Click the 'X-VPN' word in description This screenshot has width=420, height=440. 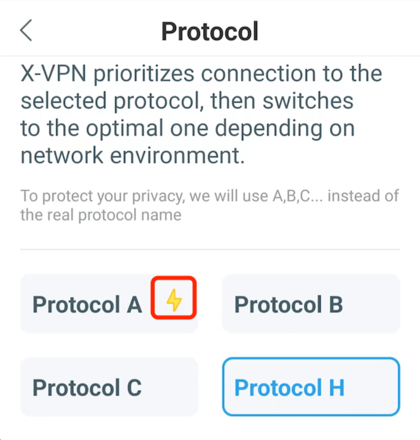coord(53,74)
